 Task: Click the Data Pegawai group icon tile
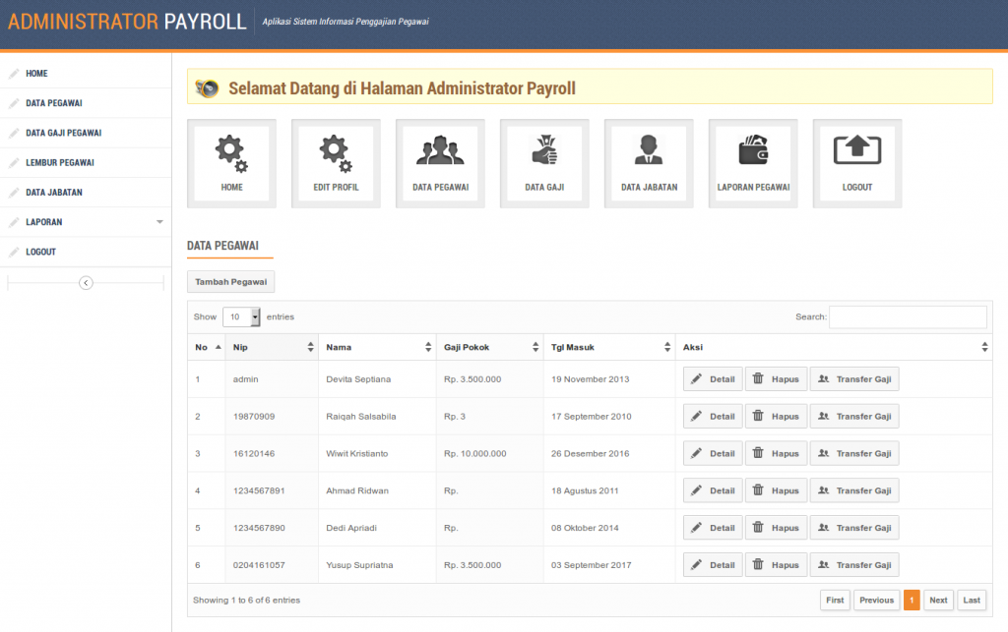(440, 163)
